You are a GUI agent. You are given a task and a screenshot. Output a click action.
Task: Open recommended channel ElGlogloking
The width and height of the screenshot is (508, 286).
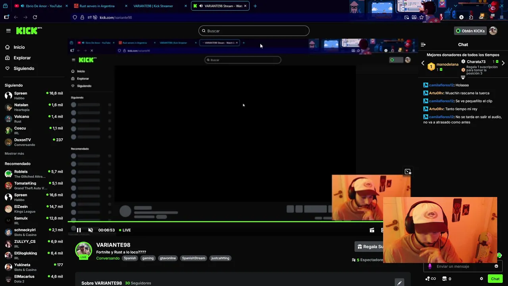point(34,255)
